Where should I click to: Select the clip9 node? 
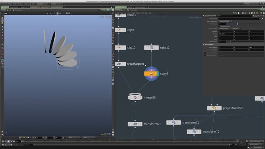[x=120, y=30]
